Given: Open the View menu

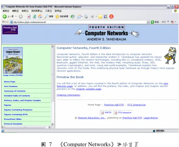Looking at the screenshot, I should (25, 11).
